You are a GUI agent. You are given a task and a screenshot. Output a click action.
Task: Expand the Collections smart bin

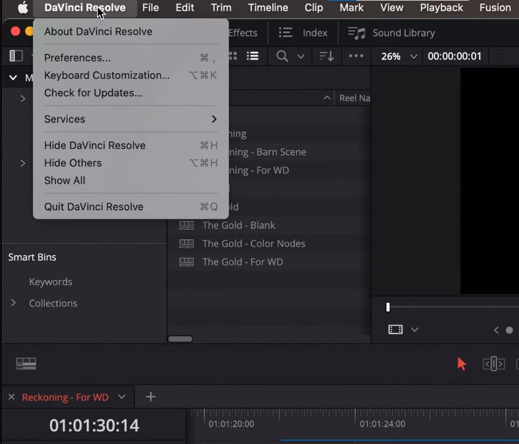click(x=13, y=303)
